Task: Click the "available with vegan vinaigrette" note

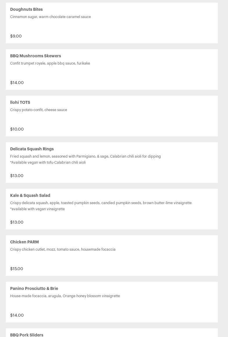Action: pos(37,209)
